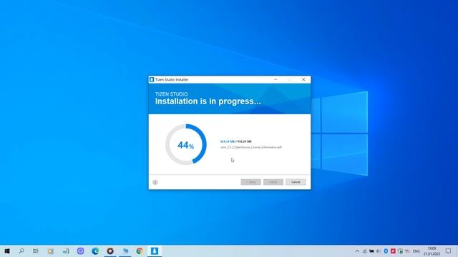Viewport: 458px width, 257px height.
Task: Open the volume tray icon
Action: pos(379,251)
